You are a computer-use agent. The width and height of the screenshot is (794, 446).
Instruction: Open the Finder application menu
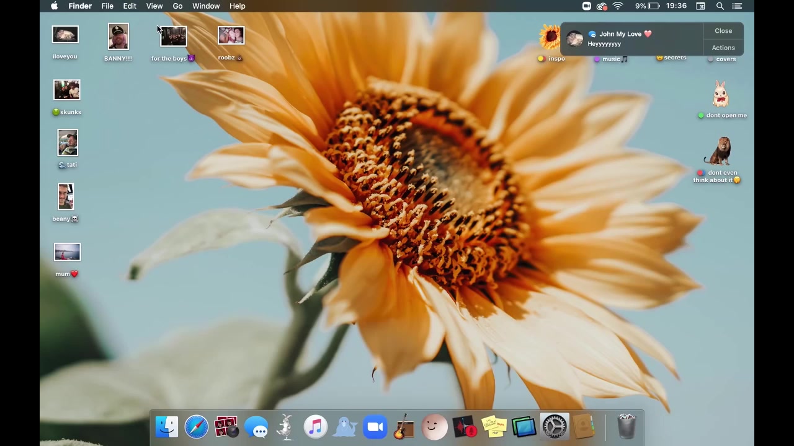[80, 6]
